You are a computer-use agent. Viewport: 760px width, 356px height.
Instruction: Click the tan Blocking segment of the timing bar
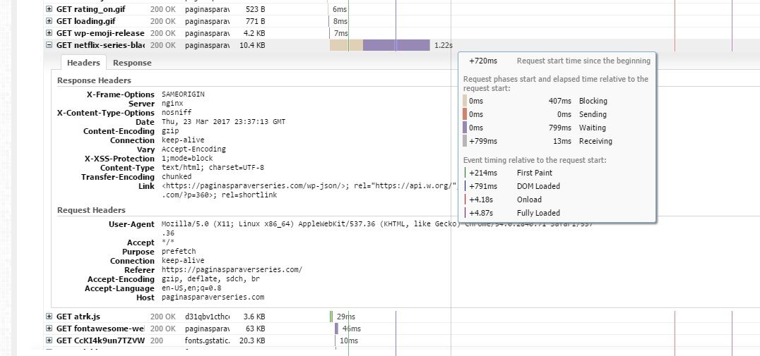346,45
